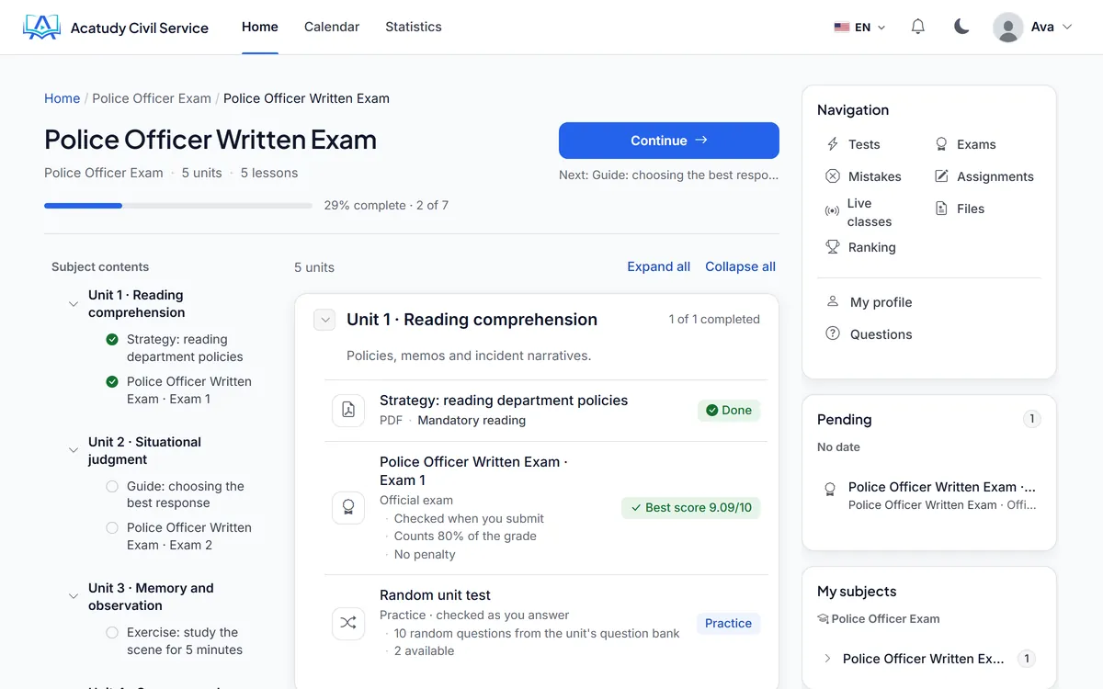Open Assignments pencil icon
This screenshot has width=1103, height=689.
click(941, 176)
